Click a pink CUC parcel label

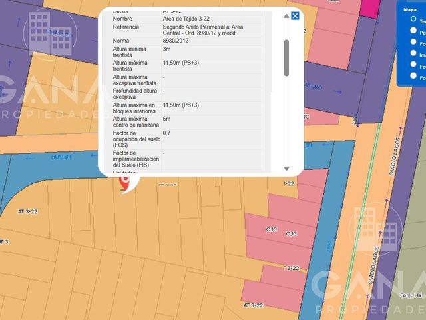click(272, 229)
